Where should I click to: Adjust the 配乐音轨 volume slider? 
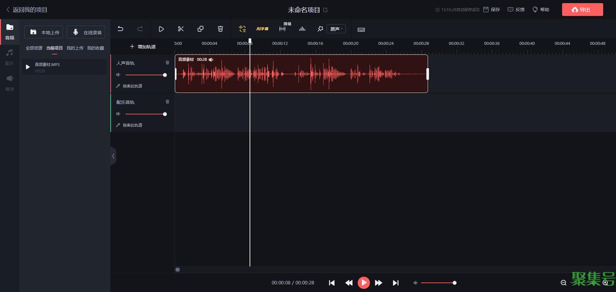click(x=145, y=114)
